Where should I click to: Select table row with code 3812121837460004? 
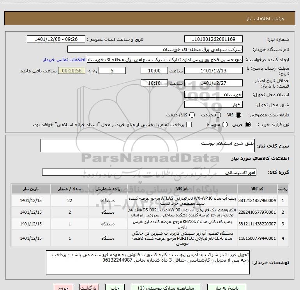tap(150, 200)
